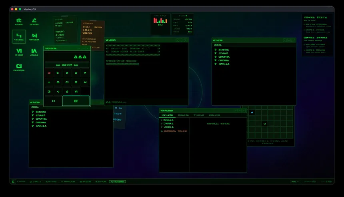Open the selected desktop icon with the highlighted border
The image size is (344, 197).
tap(19, 36)
